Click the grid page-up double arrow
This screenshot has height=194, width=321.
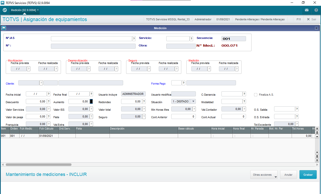click(317, 132)
